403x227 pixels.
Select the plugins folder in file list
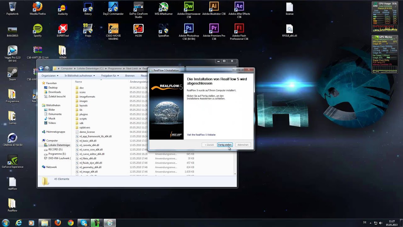(83, 114)
